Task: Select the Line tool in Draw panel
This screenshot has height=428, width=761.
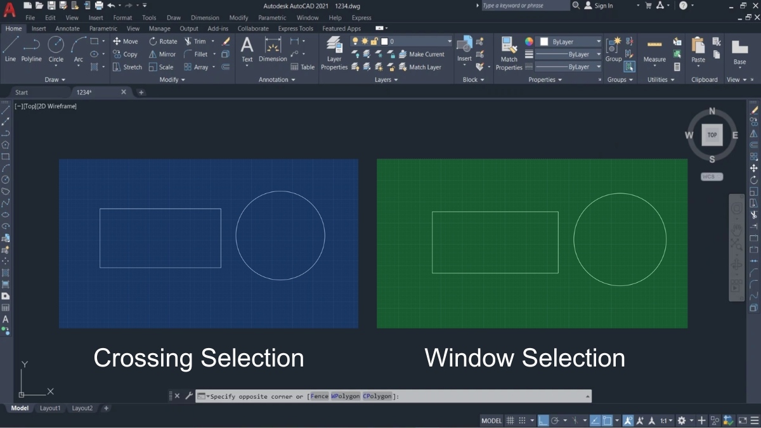Action: coord(10,49)
